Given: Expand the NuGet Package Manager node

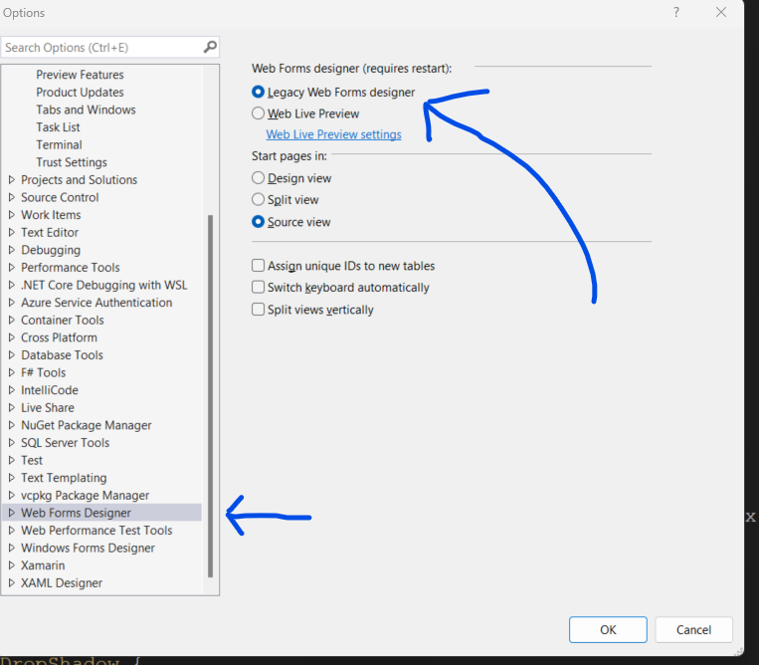Looking at the screenshot, I should (x=12, y=425).
